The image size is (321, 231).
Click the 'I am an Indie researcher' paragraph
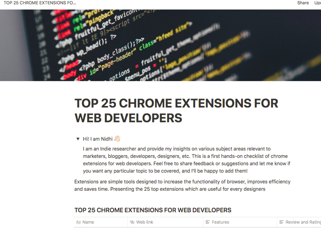pyautogui.click(x=187, y=160)
